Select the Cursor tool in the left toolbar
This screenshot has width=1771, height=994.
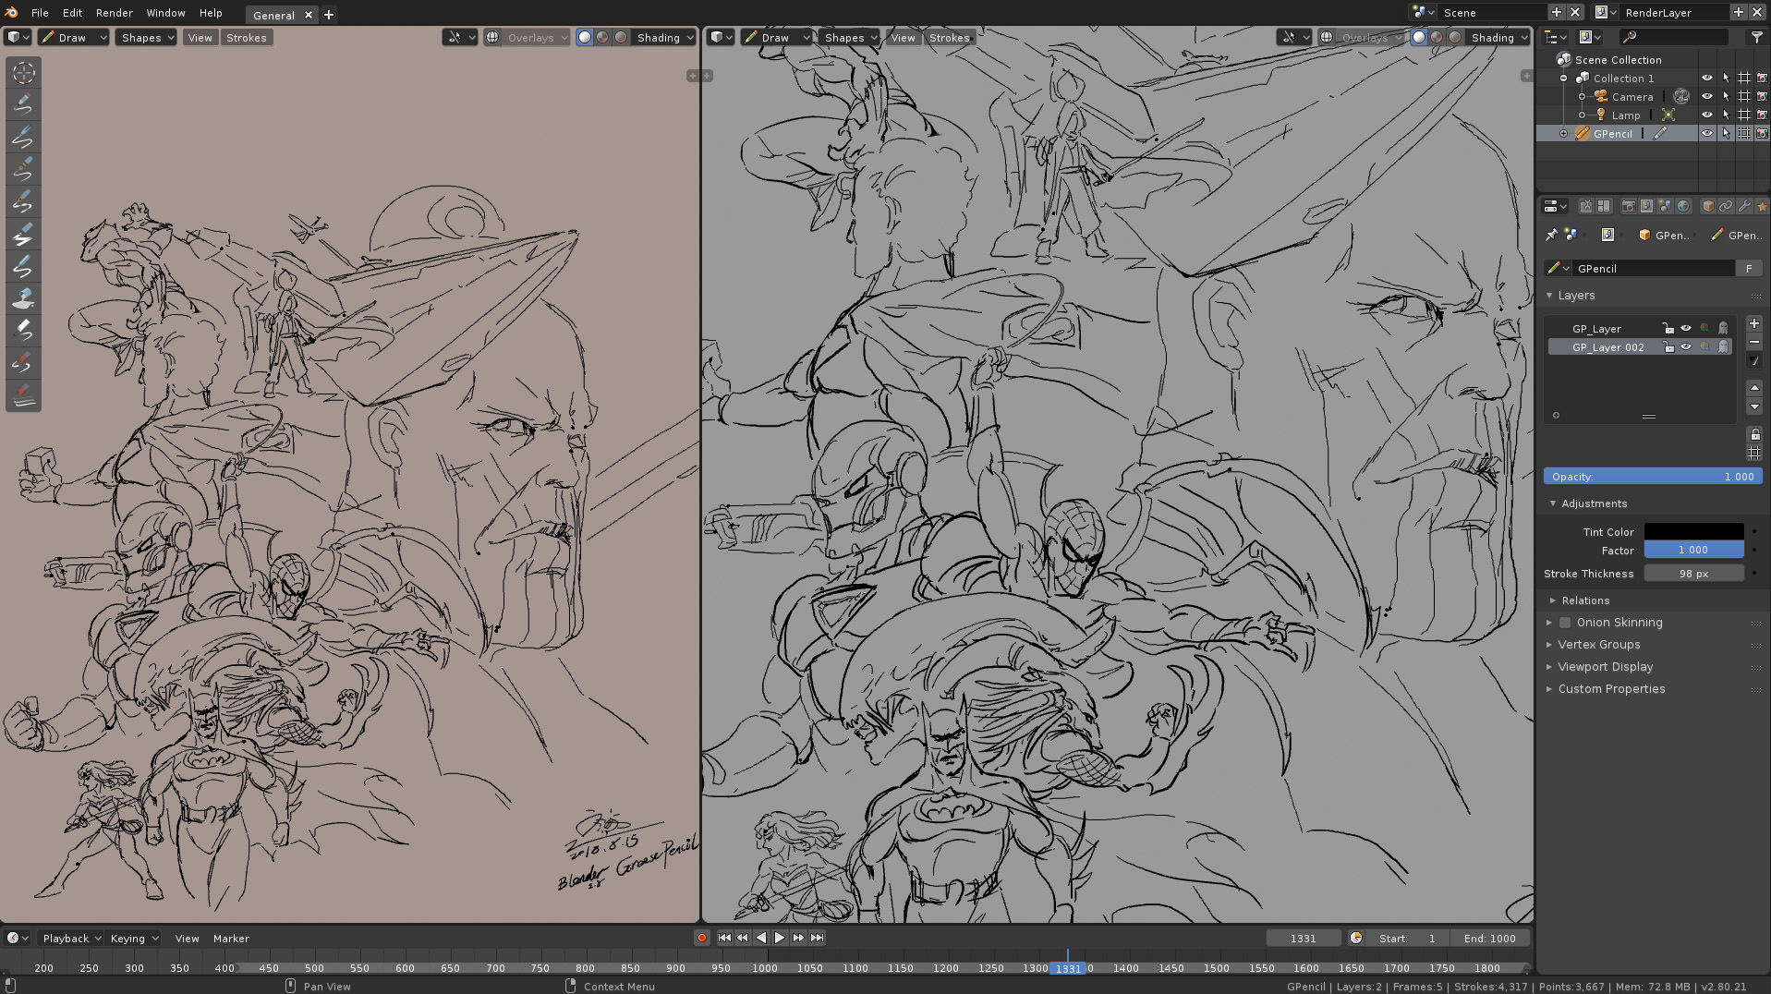(x=23, y=72)
